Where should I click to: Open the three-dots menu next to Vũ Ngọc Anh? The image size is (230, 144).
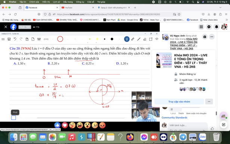(x=212, y=37)
